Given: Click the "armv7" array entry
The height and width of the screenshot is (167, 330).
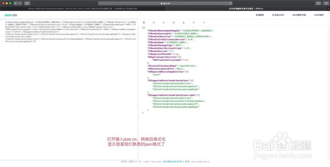Looking at the screenshot, I should 156,75.
